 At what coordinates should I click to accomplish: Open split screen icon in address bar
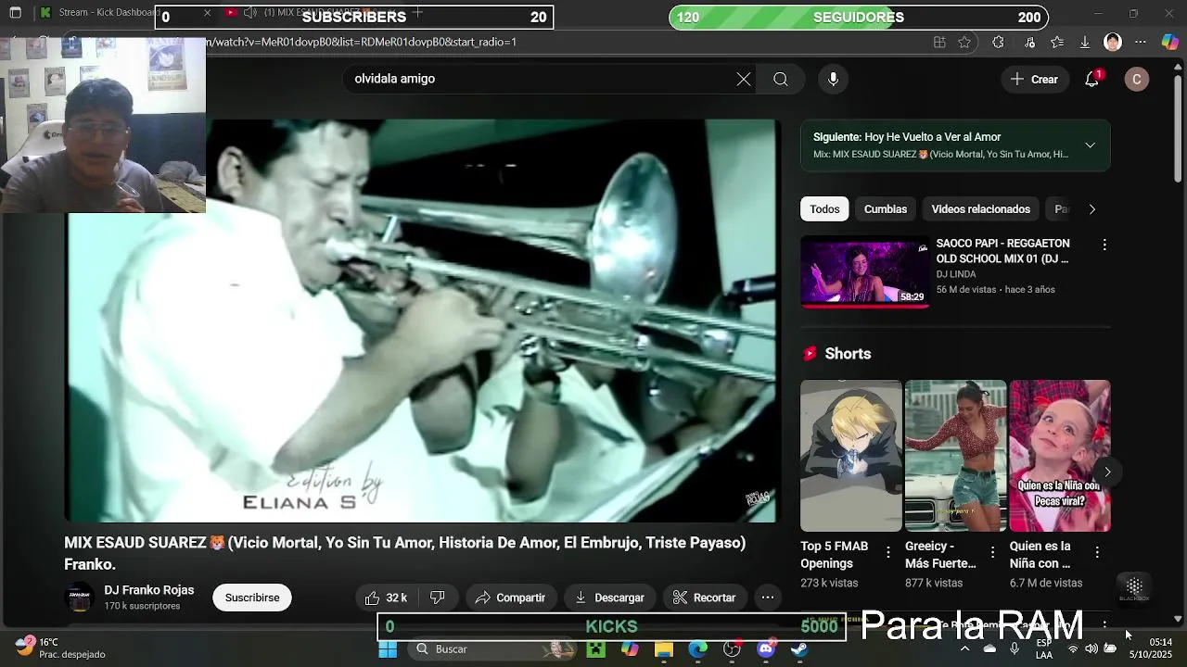(939, 42)
